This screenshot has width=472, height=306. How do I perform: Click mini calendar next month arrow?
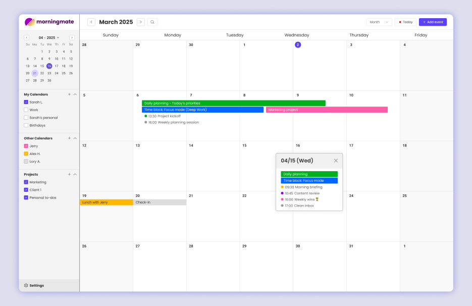click(72, 38)
